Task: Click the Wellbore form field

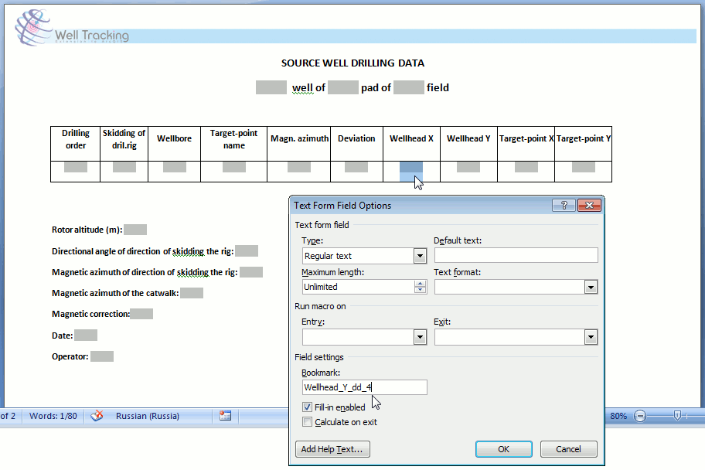Action: [x=175, y=167]
